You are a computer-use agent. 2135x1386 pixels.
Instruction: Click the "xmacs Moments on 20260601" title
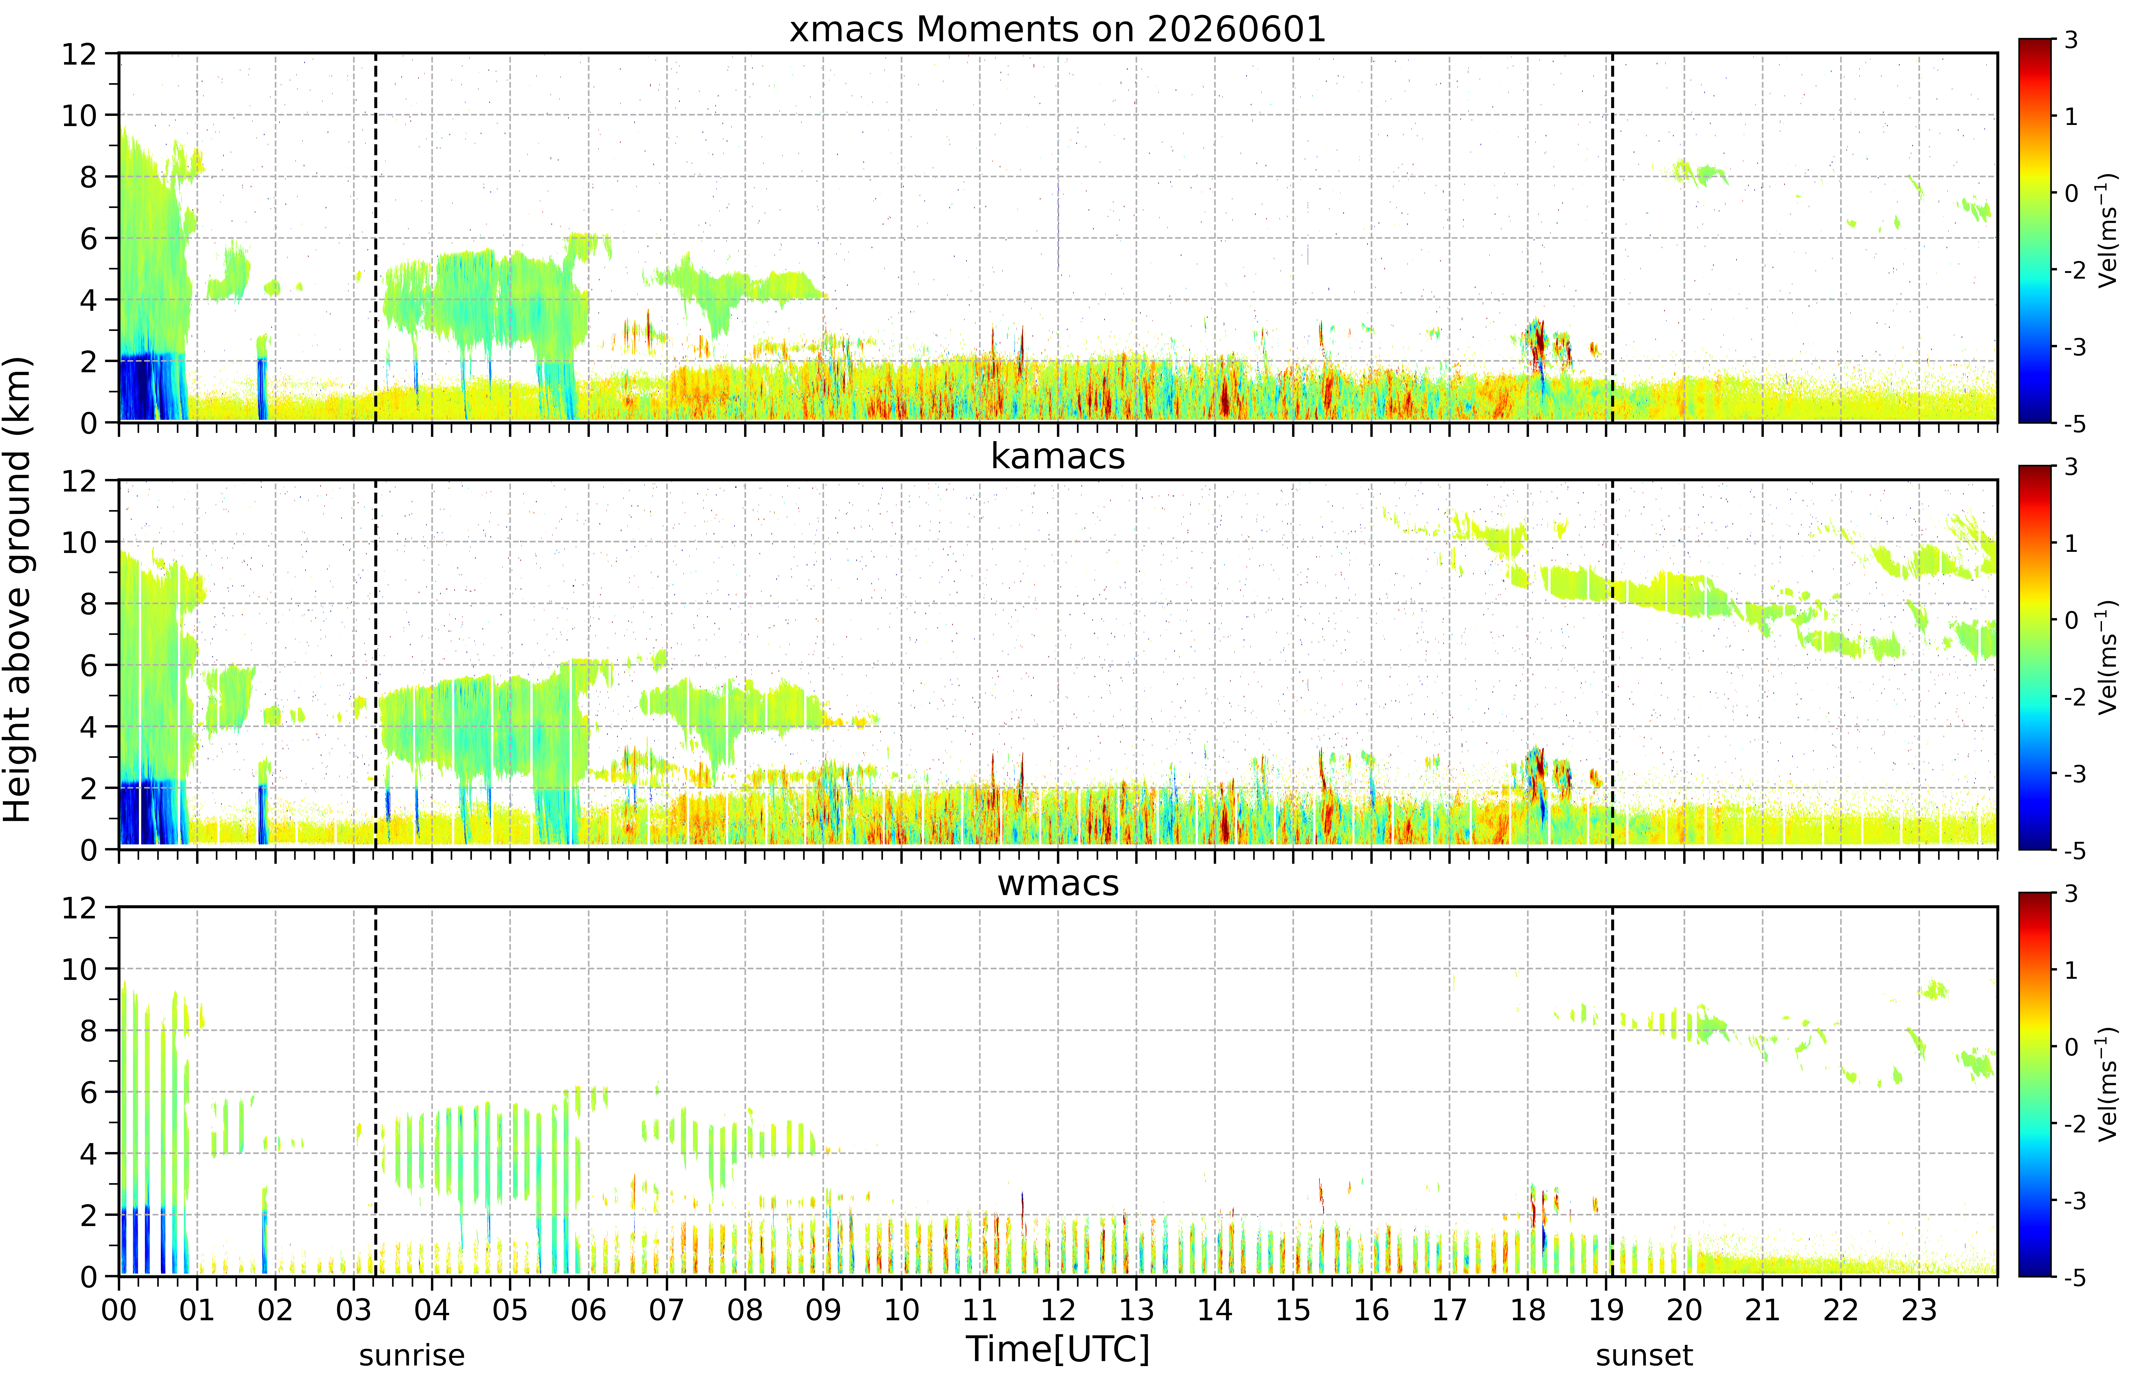[x=1058, y=30]
